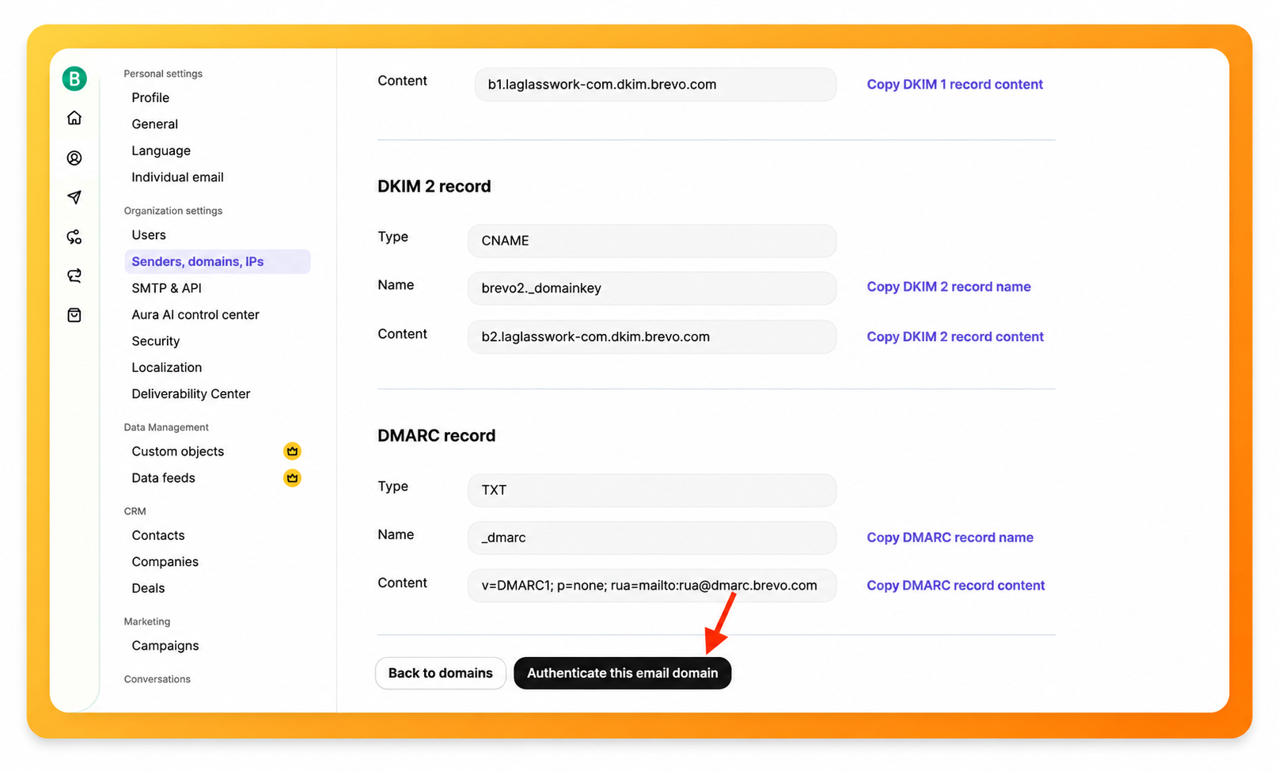Select Senders, domains, IPs menu item

(218, 261)
